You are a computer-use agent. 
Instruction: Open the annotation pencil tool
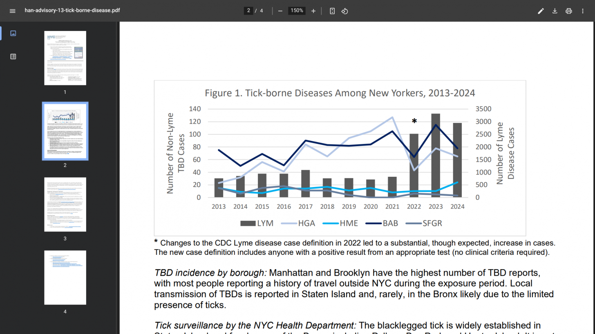pos(541,11)
